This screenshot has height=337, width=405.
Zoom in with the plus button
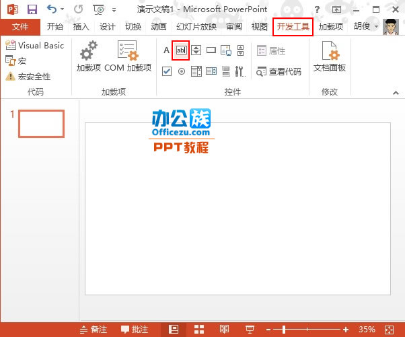pyautogui.click(x=346, y=330)
